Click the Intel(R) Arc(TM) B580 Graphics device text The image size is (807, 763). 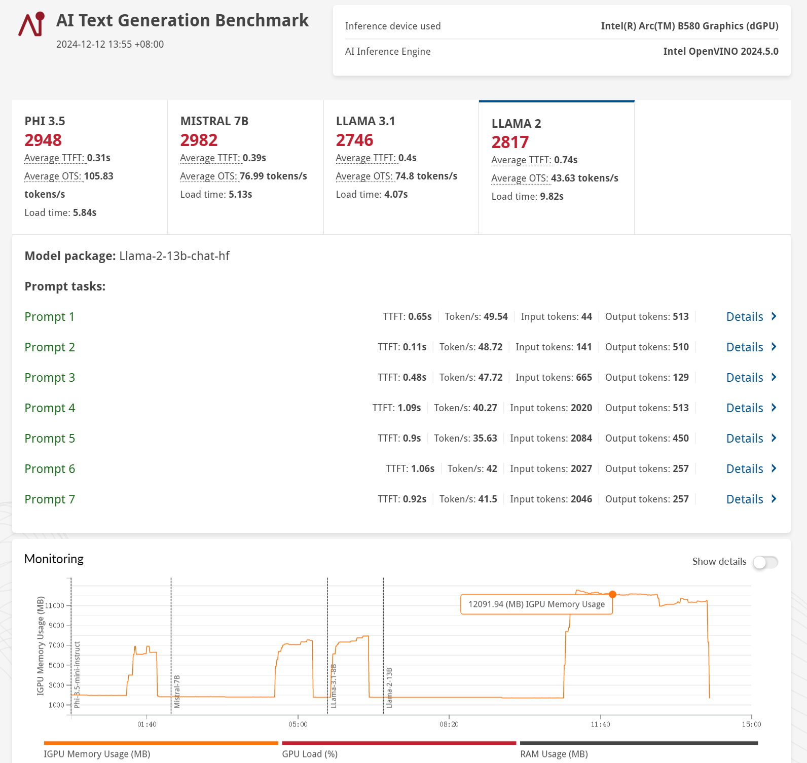click(x=689, y=26)
